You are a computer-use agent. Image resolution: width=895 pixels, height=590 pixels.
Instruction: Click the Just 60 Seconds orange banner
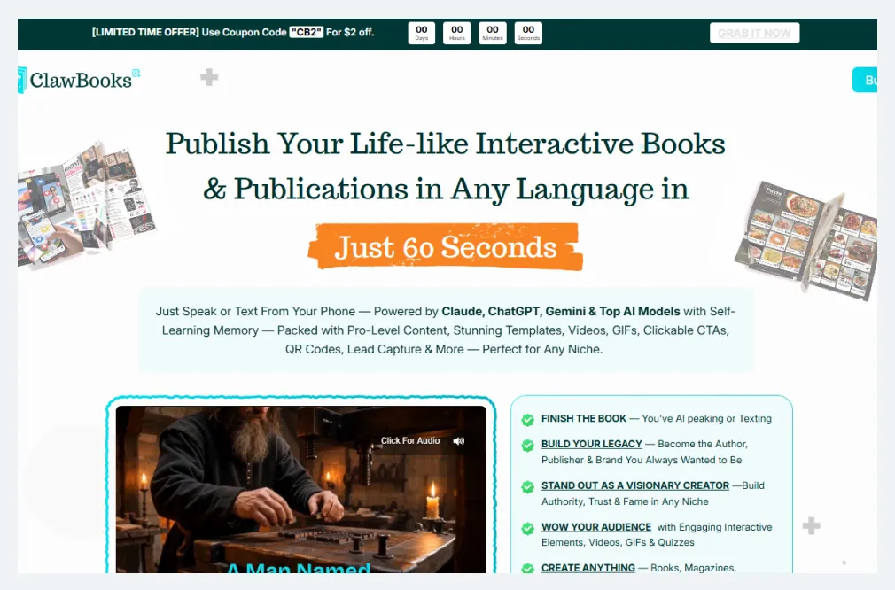[446, 246]
